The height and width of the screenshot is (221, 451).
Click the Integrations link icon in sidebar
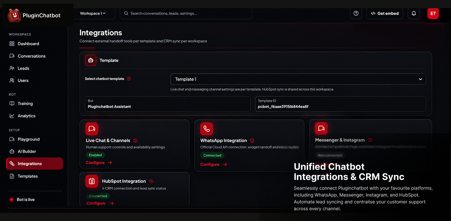click(x=12, y=164)
